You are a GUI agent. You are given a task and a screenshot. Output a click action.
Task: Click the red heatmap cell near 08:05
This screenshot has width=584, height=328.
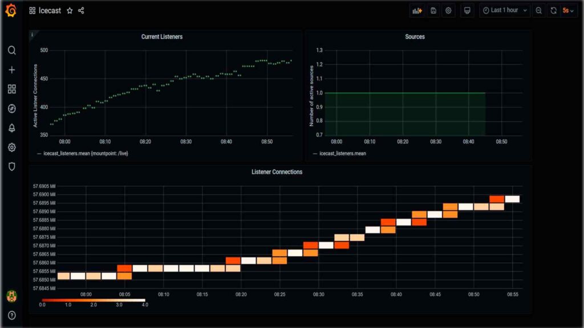click(x=124, y=268)
